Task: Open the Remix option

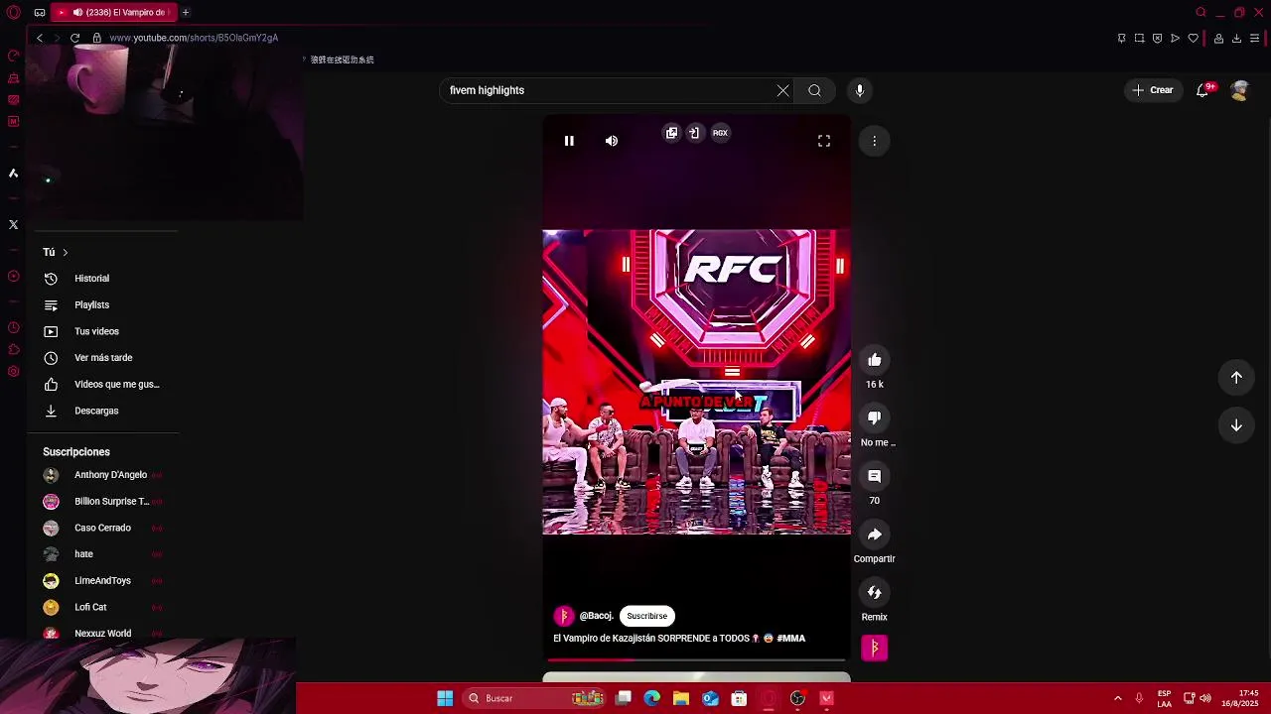Action: (874, 592)
